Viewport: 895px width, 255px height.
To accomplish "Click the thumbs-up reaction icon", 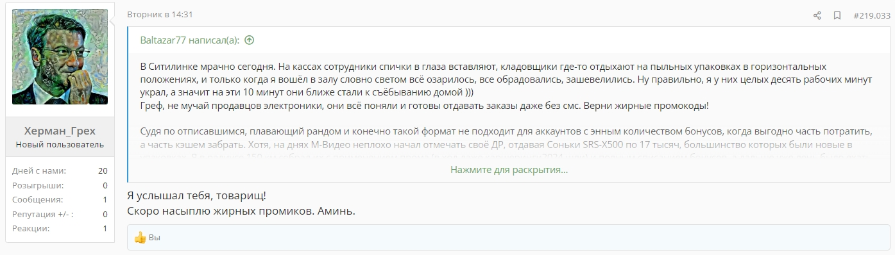I will click(140, 237).
